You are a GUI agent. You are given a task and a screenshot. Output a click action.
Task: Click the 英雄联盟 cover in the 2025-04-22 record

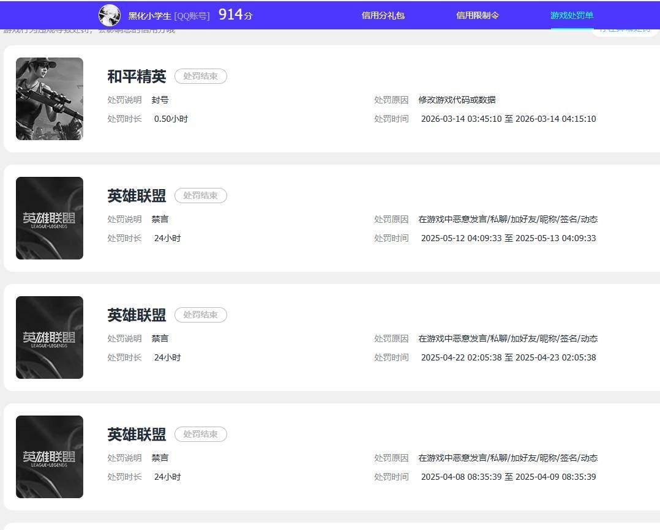coord(50,337)
